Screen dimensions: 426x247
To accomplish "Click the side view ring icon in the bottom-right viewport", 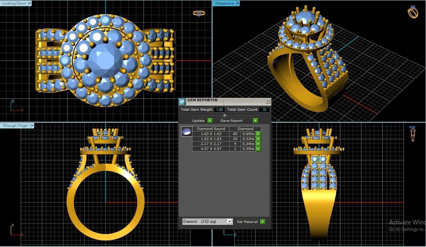I will pos(413,133).
